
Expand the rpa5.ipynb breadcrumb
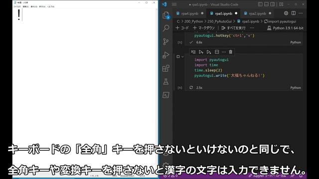pos(248,21)
